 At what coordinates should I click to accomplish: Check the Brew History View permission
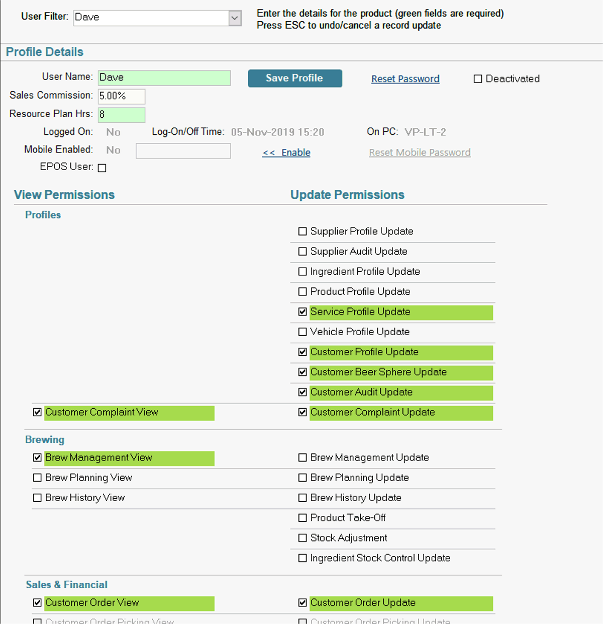37,498
